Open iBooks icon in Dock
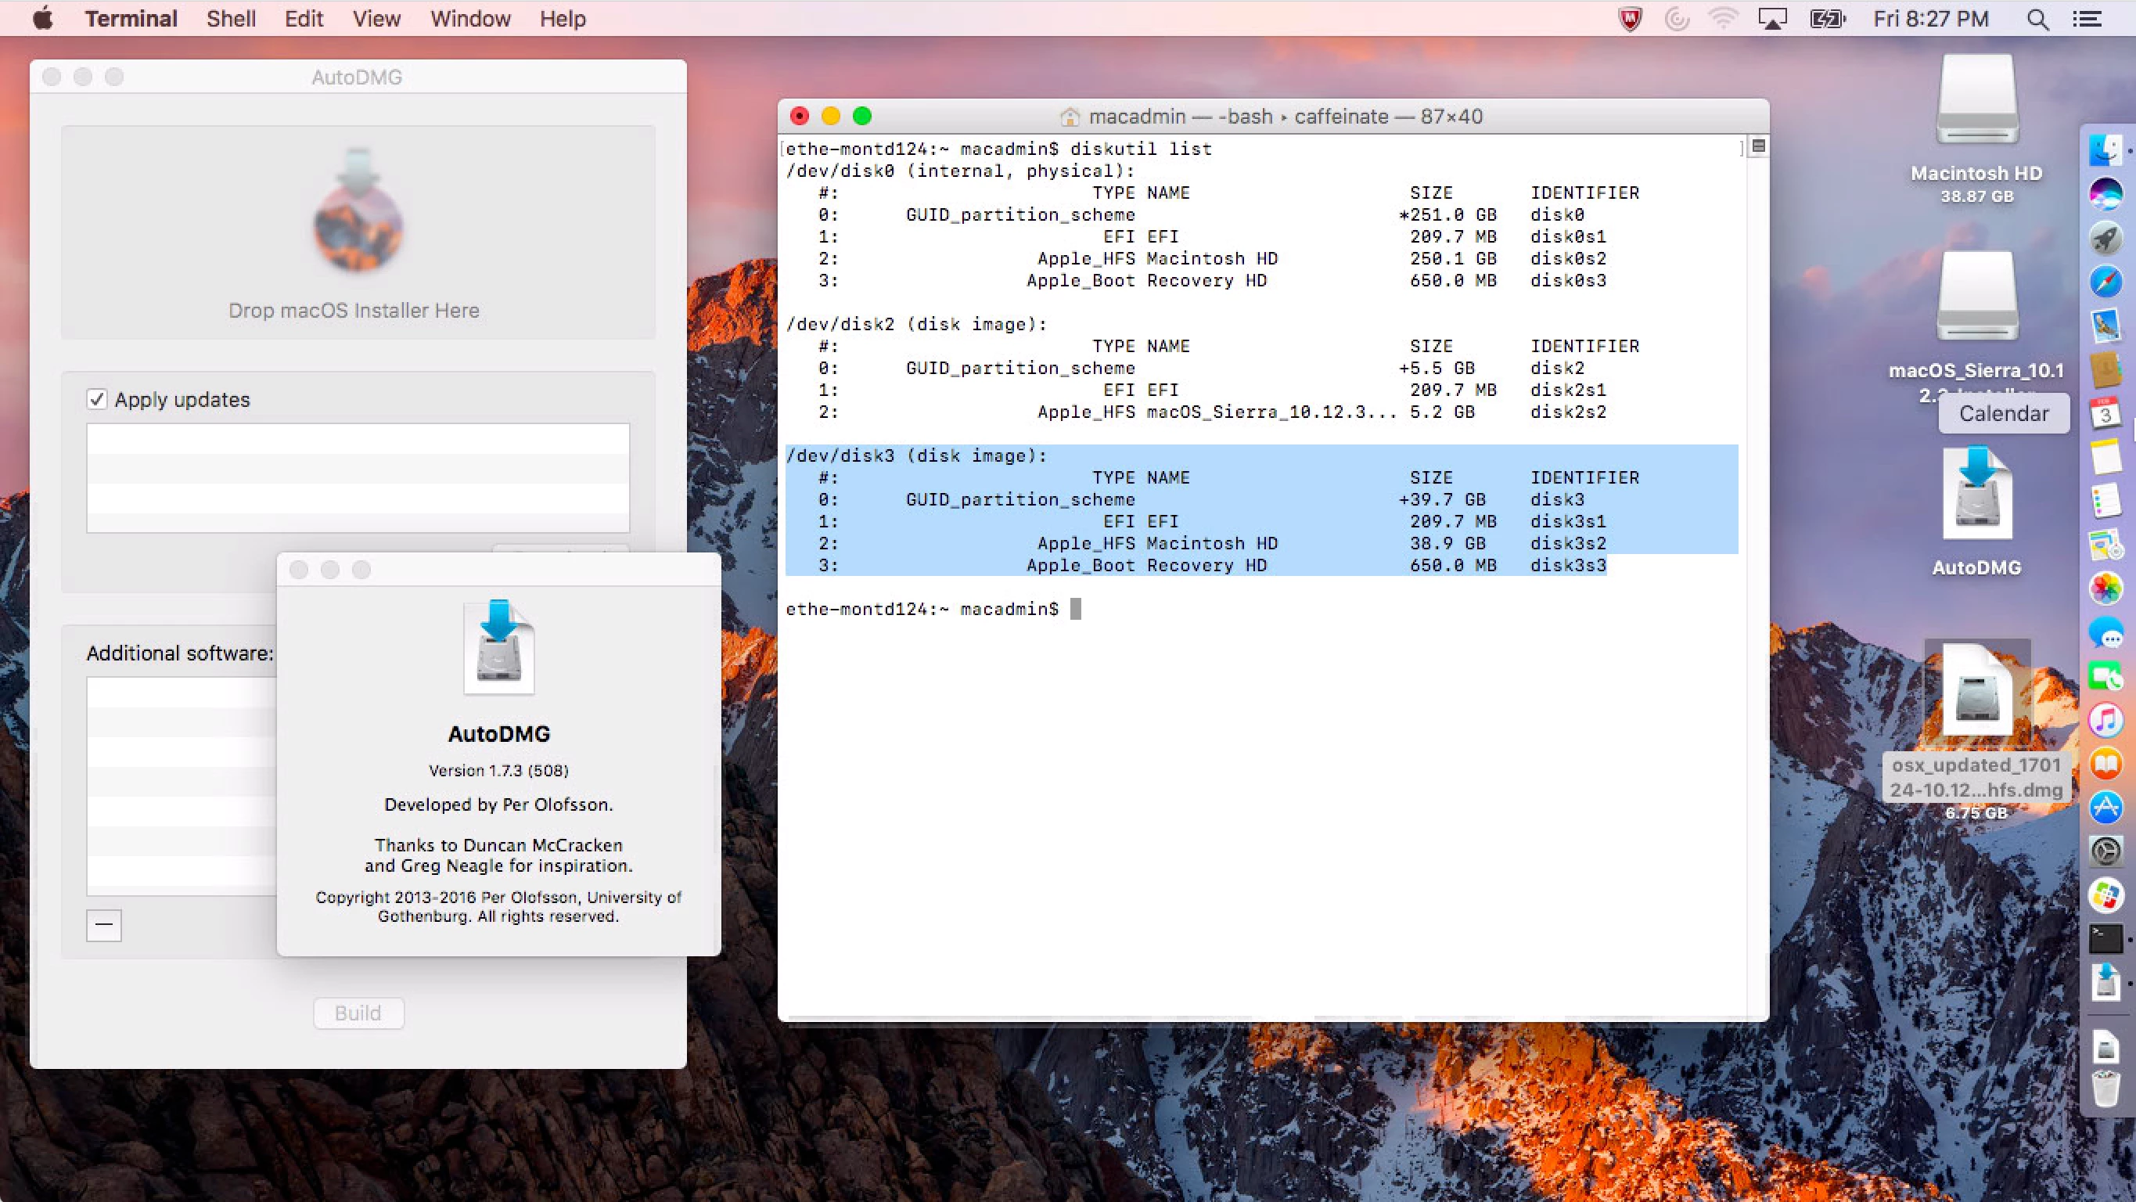The image size is (2136, 1202). pyautogui.click(x=2105, y=763)
